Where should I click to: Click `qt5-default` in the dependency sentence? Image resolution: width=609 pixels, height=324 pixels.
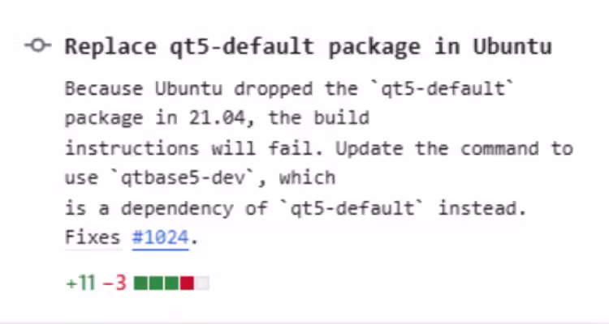click(x=352, y=208)
